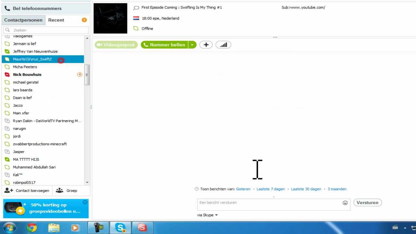Screen dimensions: 416x234
Task: Open Windows Explorer from taskbar
Action: click(54, 228)
